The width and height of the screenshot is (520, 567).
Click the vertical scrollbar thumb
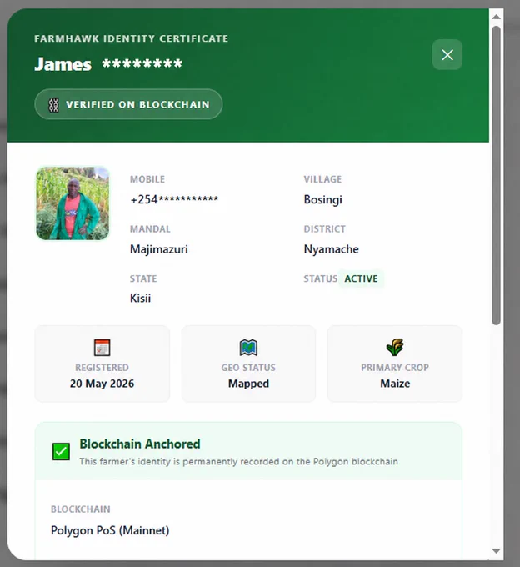(x=496, y=175)
